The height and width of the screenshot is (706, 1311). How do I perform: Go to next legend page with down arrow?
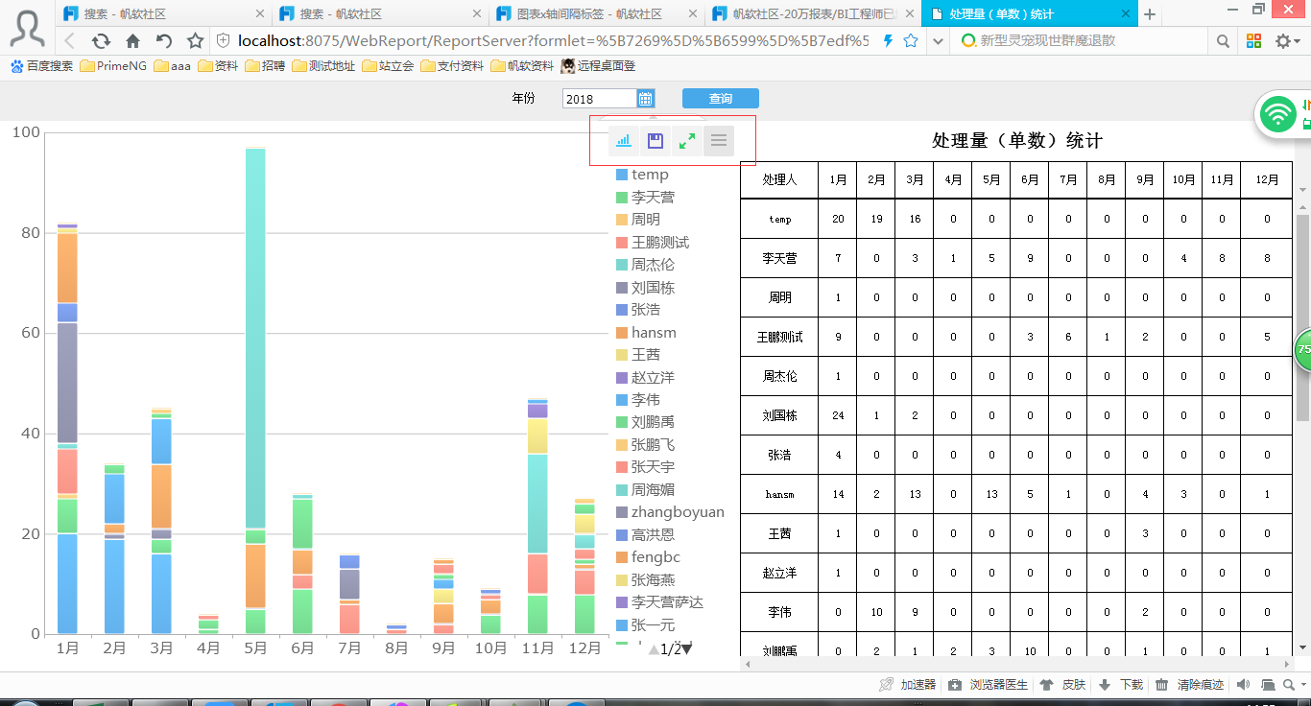687,649
